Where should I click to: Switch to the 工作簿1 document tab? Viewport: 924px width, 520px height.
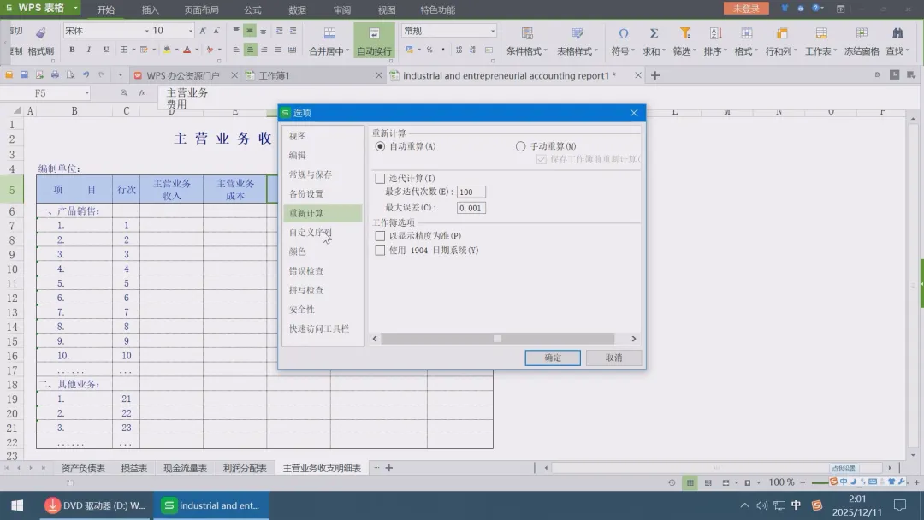(x=275, y=75)
